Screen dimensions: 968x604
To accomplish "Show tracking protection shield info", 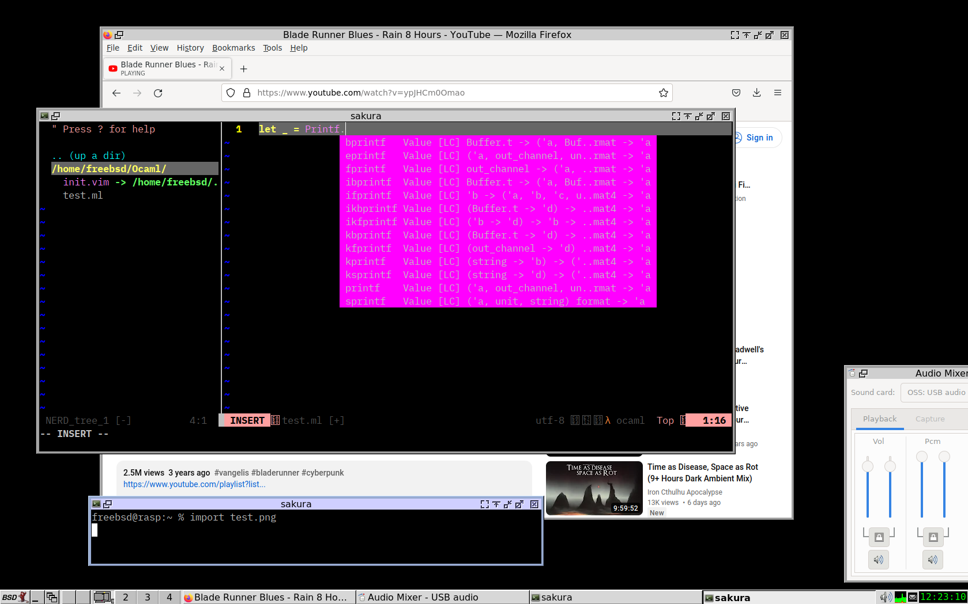I will 231,93.
